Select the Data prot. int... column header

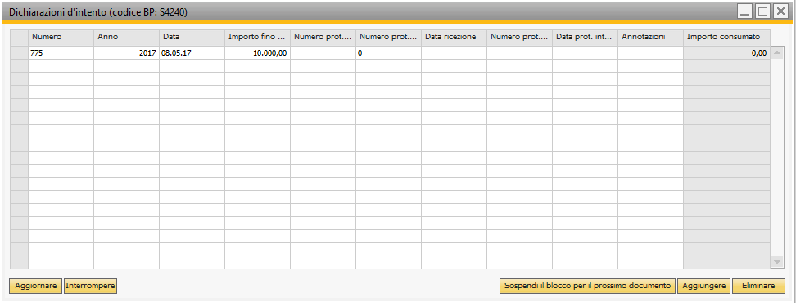[585, 37]
